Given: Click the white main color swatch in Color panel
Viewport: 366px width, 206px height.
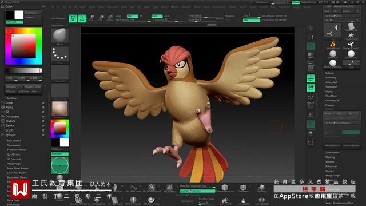Looking at the screenshot, I should point(19,15).
